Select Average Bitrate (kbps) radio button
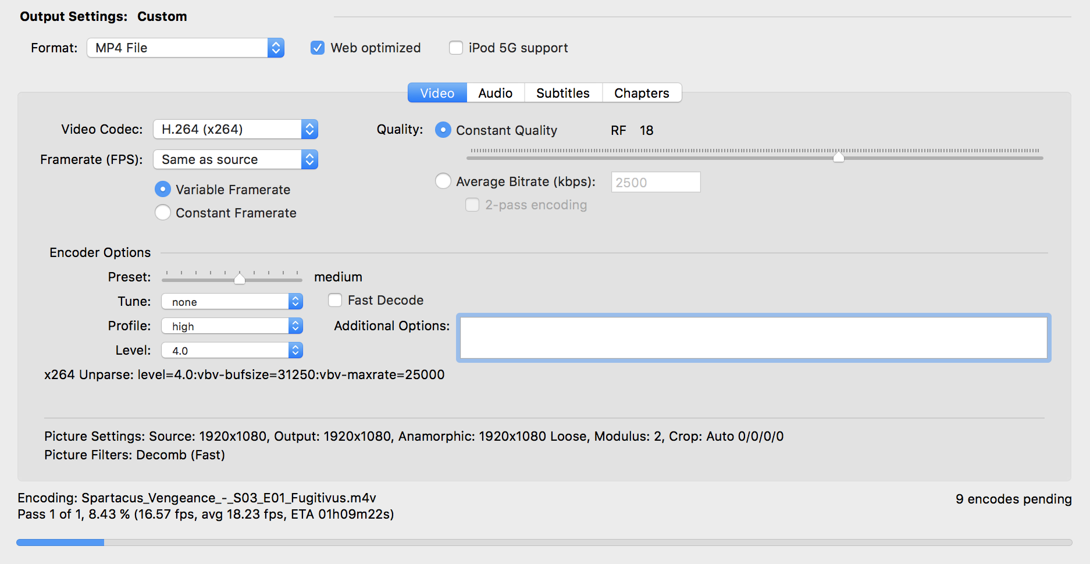 coord(443,181)
